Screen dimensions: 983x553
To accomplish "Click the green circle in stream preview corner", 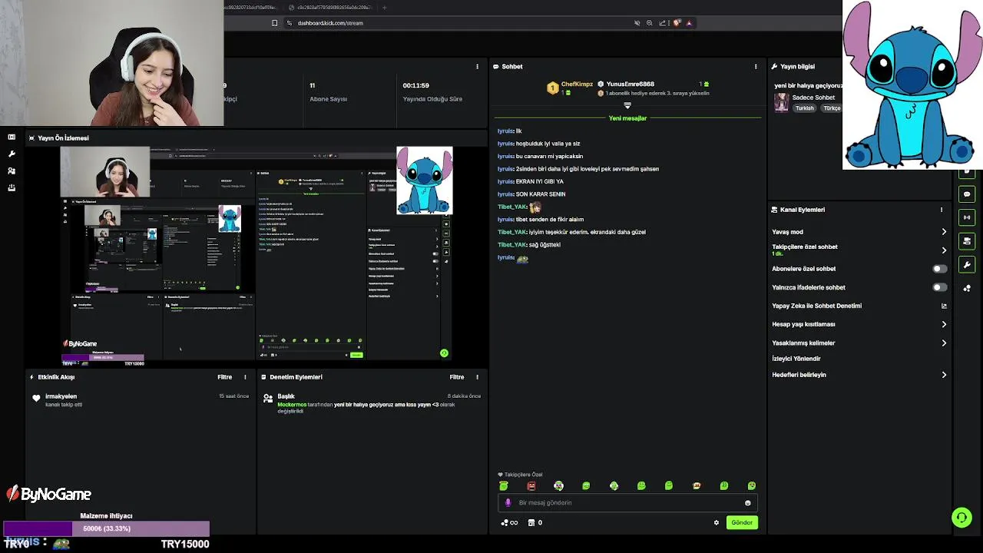I will [x=444, y=353].
